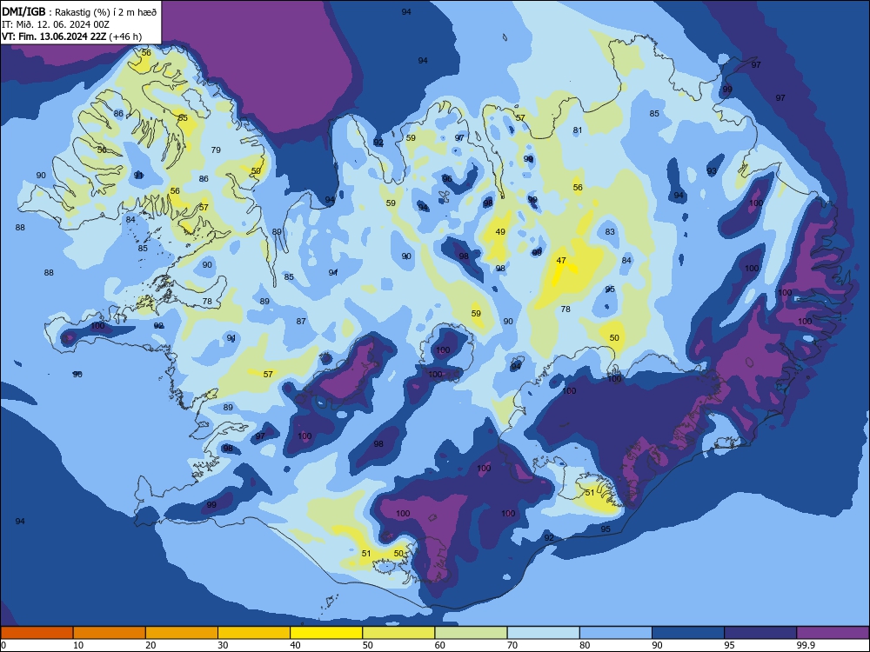Click the title text 'Rakastig (%) í 2 m hæð'
This screenshot has height=652, width=870.
coord(105,12)
